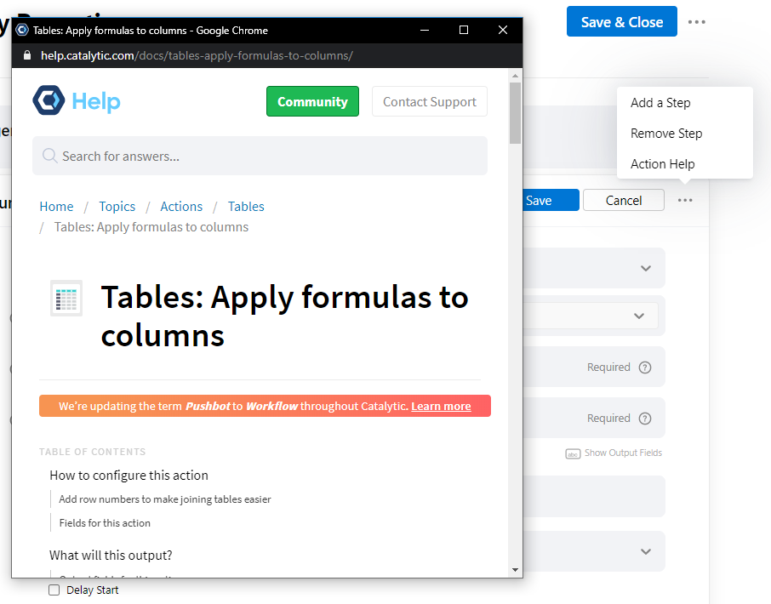
Task: Jump to How to configure this action
Action: click(128, 476)
